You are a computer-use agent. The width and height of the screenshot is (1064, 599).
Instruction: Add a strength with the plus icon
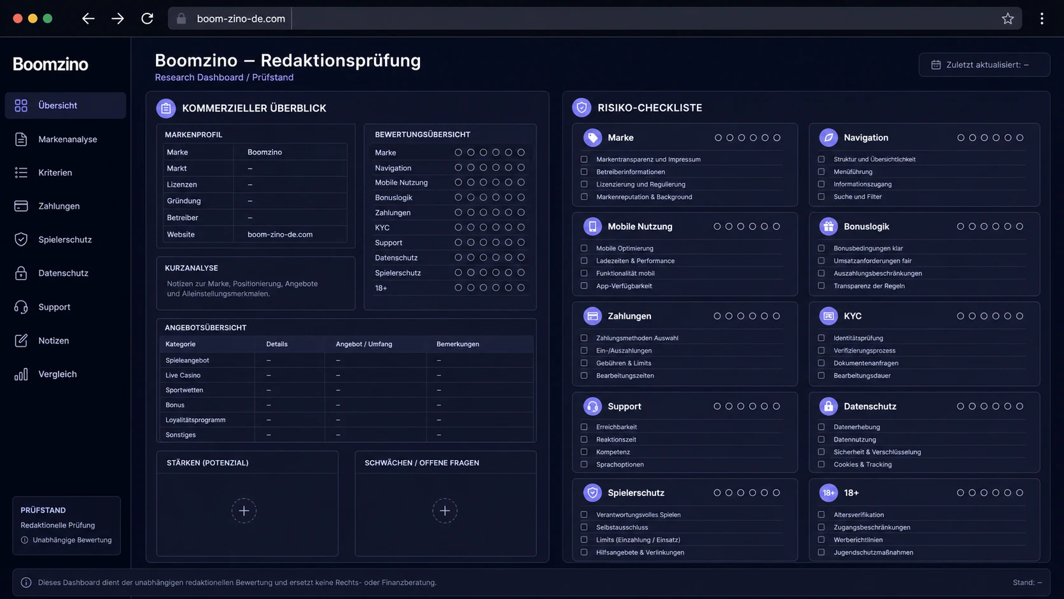(244, 511)
